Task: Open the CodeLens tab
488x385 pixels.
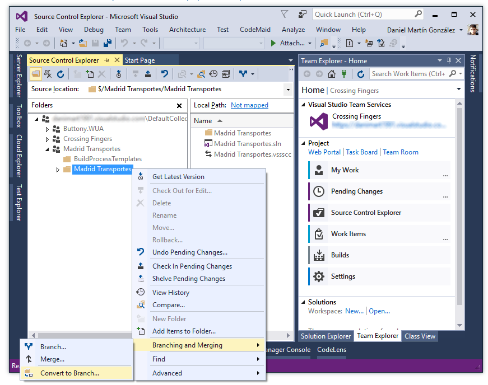Action: click(x=332, y=350)
